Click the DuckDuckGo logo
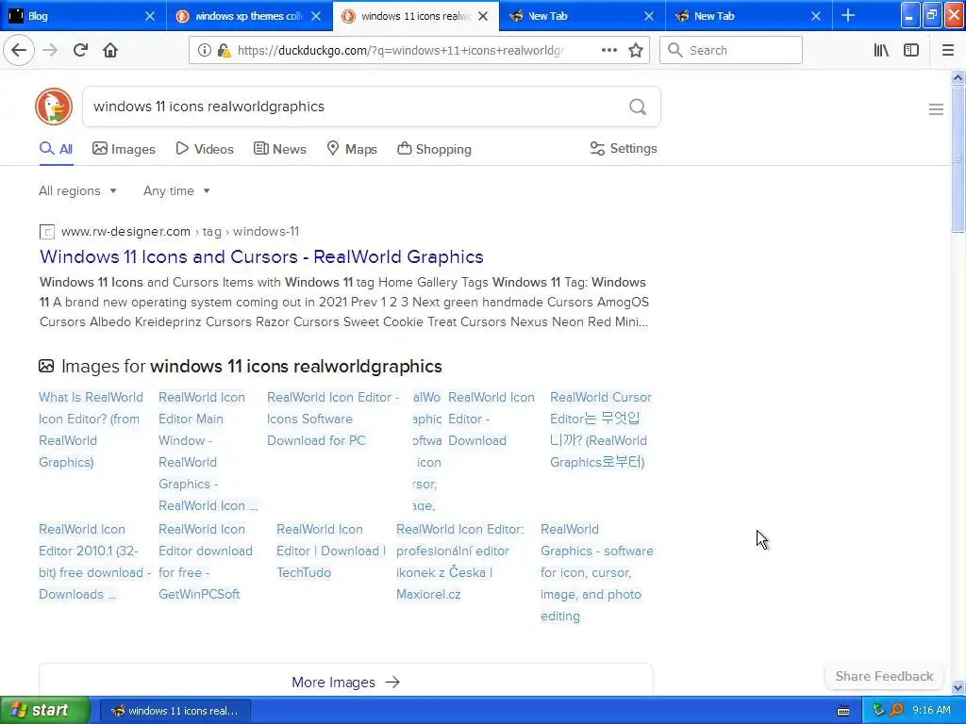This screenshot has height=724, width=966. pyautogui.click(x=54, y=107)
